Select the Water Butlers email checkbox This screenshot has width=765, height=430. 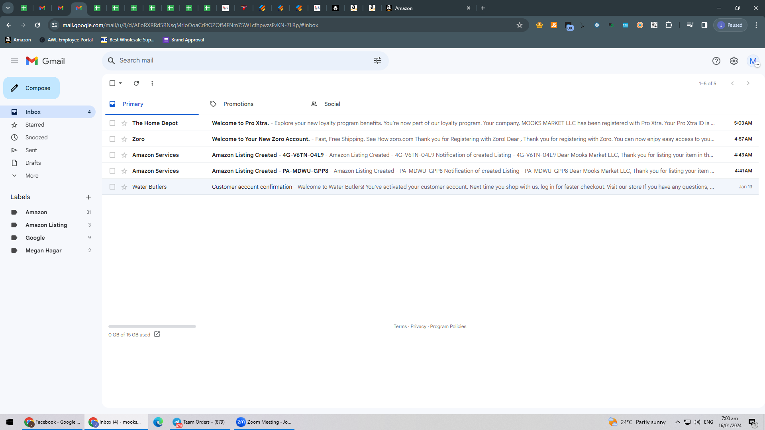click(112, 187)
